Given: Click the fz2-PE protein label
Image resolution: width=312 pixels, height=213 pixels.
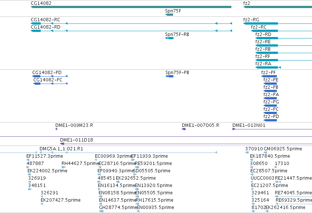Looking at the screenshot, I should coord(271,80).
